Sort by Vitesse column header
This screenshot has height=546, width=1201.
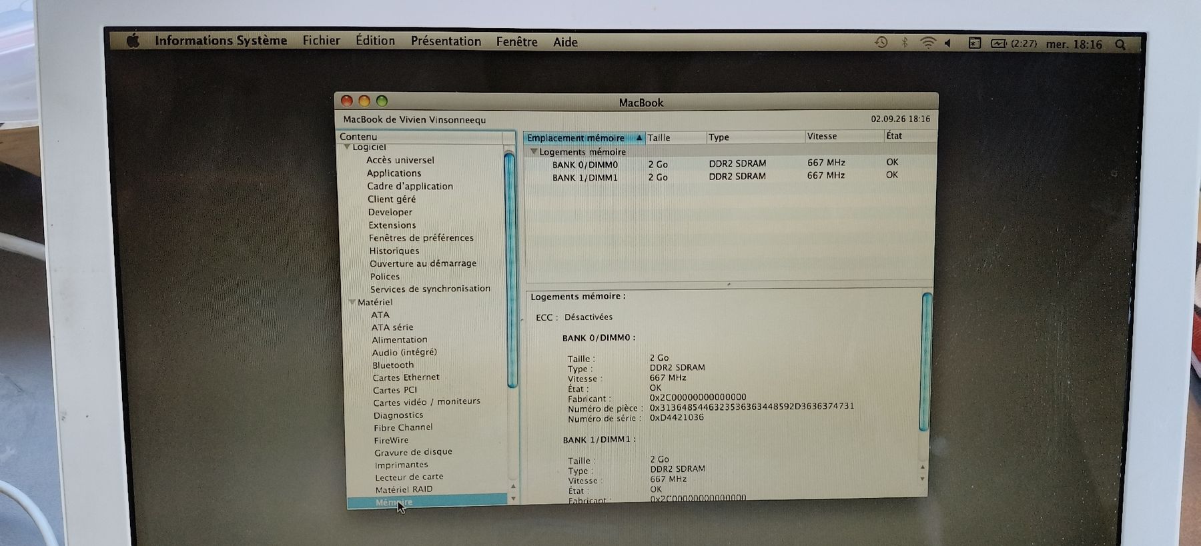(x=843, y=136)
